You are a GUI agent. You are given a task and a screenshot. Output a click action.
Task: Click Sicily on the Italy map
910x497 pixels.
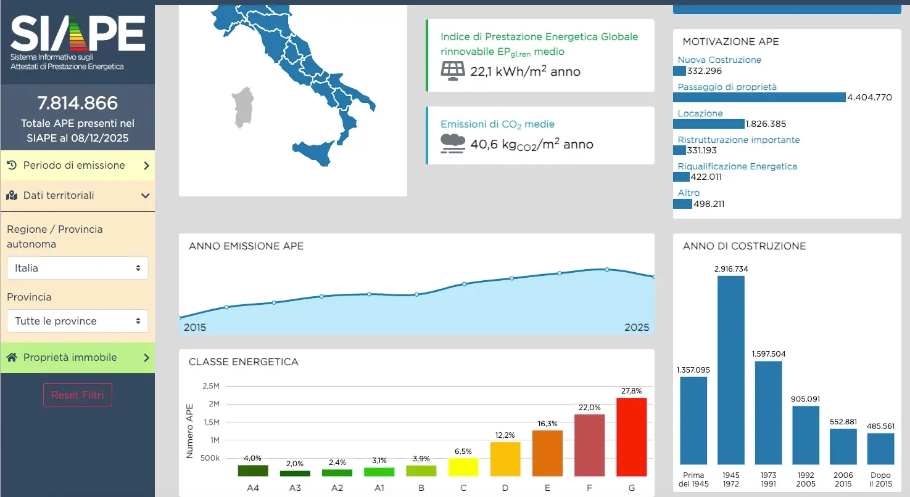[315, 153]
